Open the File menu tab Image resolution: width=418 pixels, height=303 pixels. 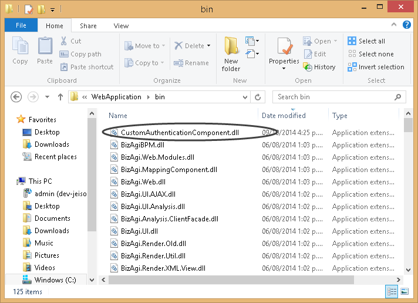[21, 25]
